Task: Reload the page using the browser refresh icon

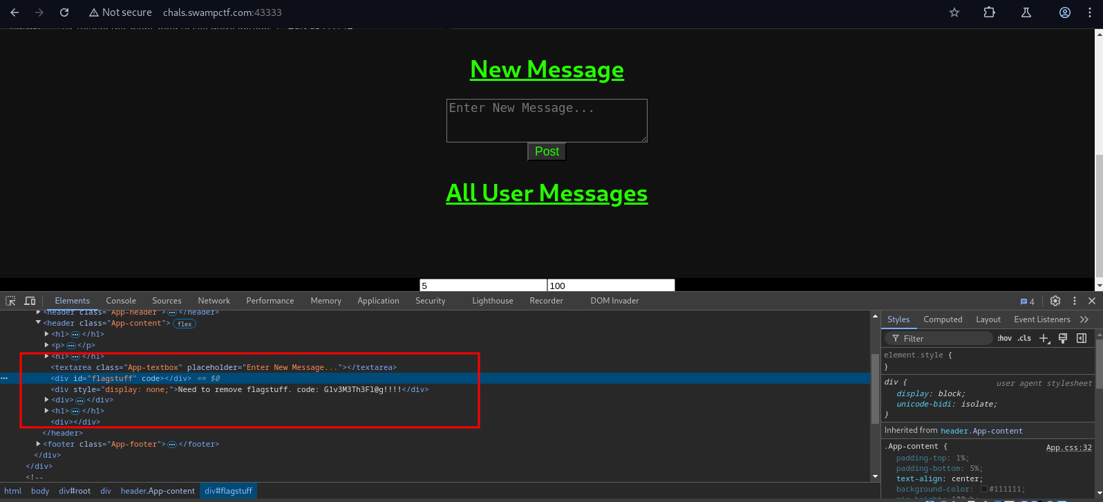Action: (x=64, y=12)
